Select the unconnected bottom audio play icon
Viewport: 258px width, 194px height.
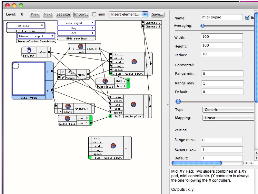click(x=113, y=145)
